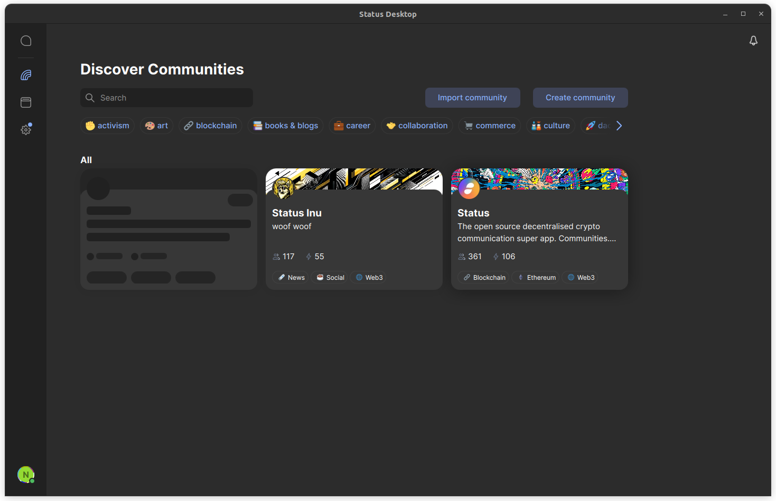Filter by the activism tag
The width and height of the screenshot is (776, 501).
[x=107, y=126]
